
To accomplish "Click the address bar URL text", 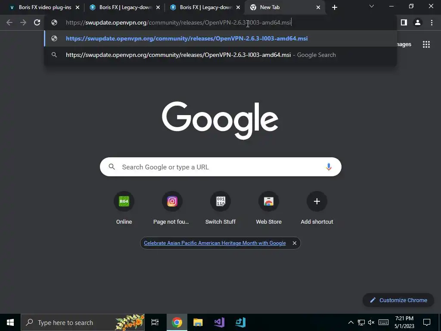I will click(x=178, y=22).
